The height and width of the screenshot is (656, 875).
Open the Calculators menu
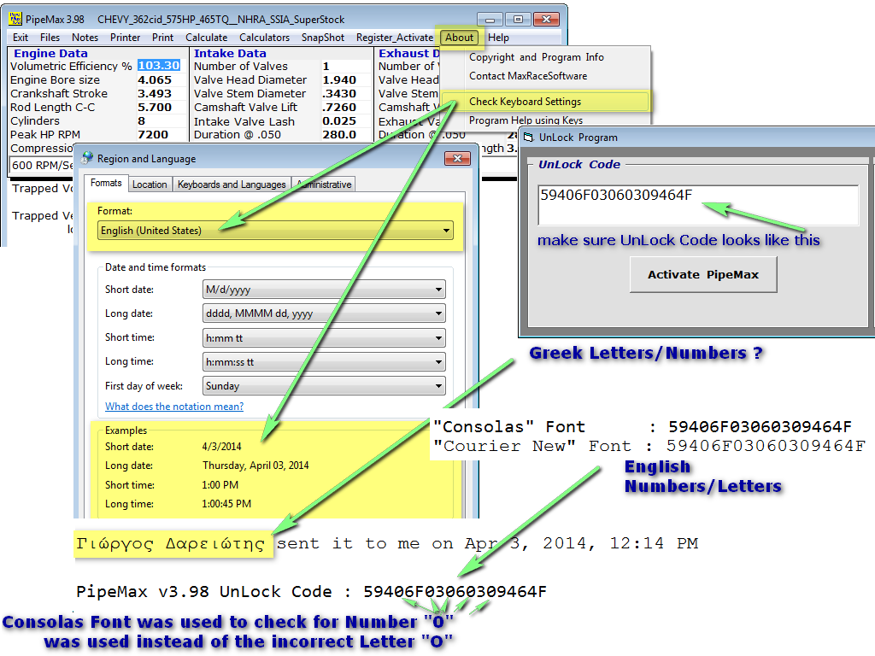pos(265,38)
